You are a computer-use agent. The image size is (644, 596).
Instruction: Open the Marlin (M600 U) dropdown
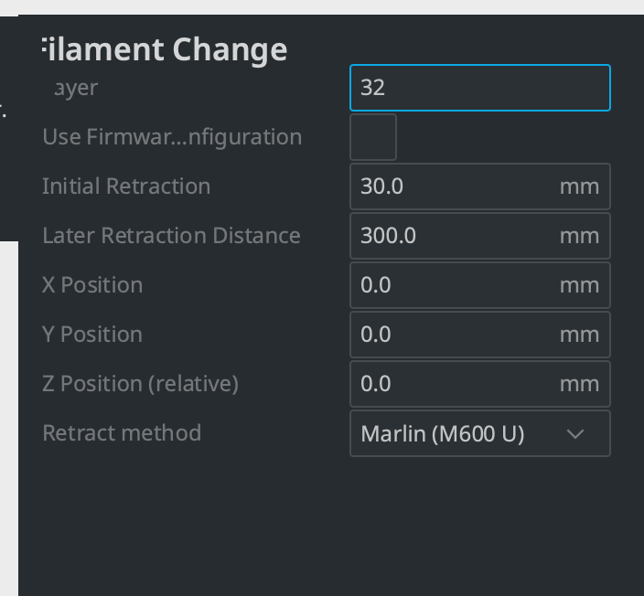tap(480, 433)
